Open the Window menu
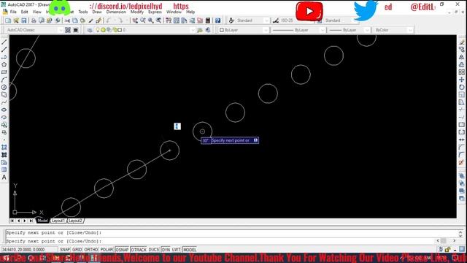The image size is (467, 263). click(174, 12)
